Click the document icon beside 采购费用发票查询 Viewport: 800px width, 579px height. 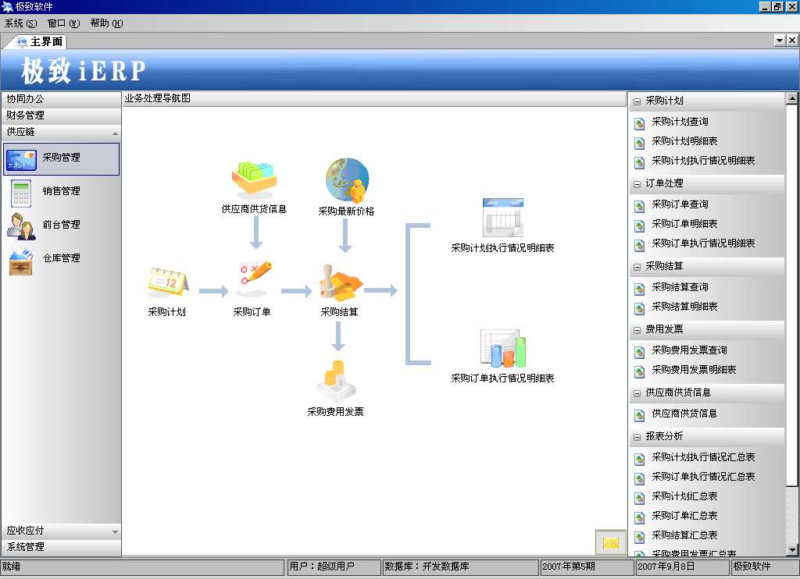639,352
